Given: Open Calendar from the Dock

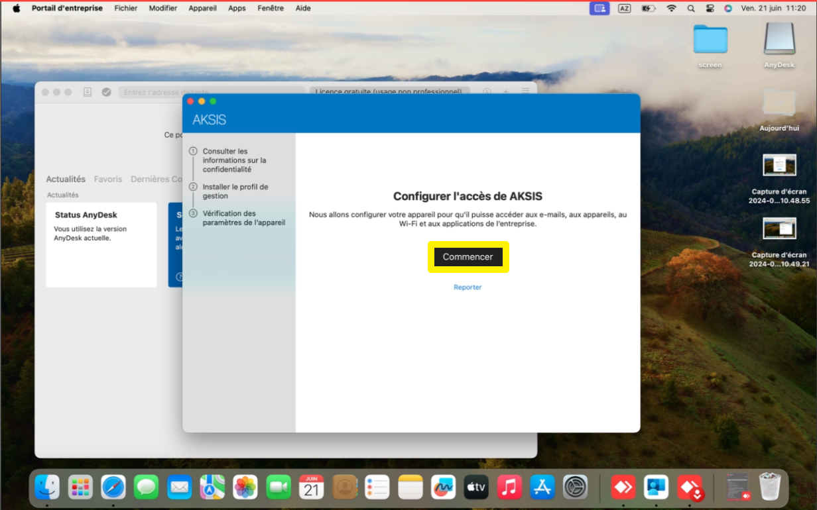Looking at the screenshot, I should point(312,487).
